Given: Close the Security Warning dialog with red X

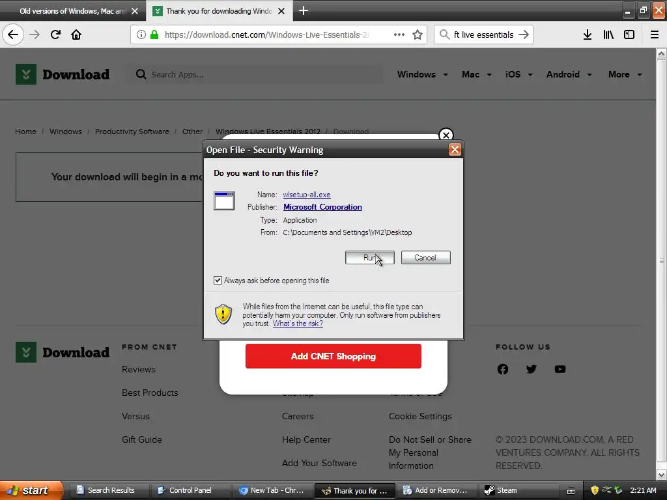Looking at the screenshot, I should tap(455, 150).
